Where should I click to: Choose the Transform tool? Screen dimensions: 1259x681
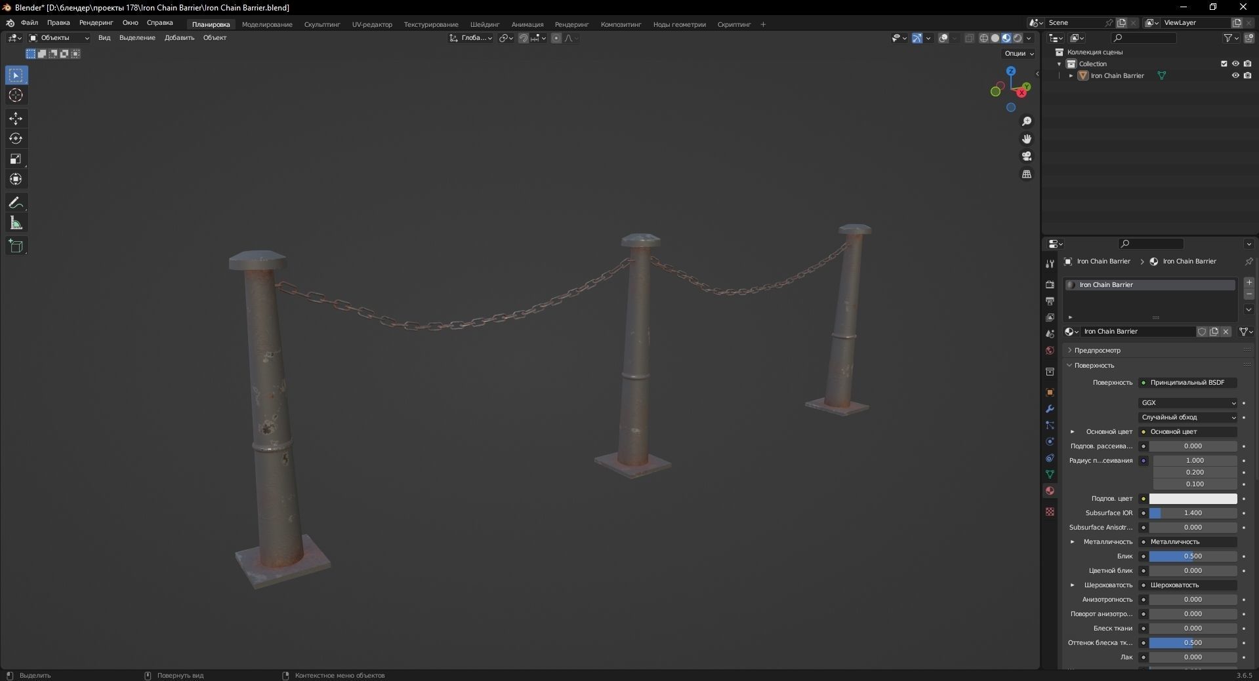tap(16, 180)
